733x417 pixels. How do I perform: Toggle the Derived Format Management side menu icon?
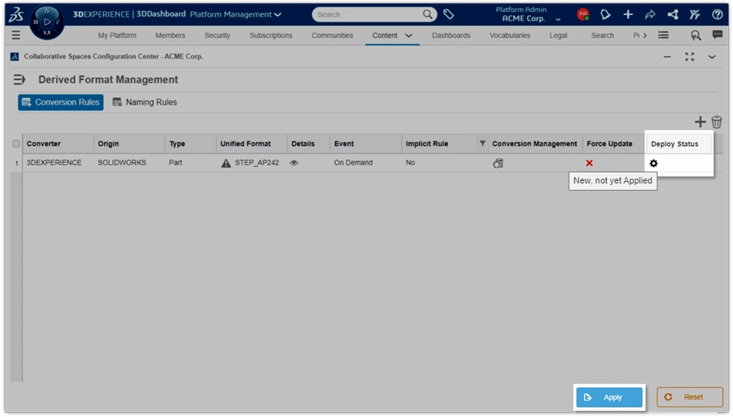pyautogui.click(x=19, y=80)
